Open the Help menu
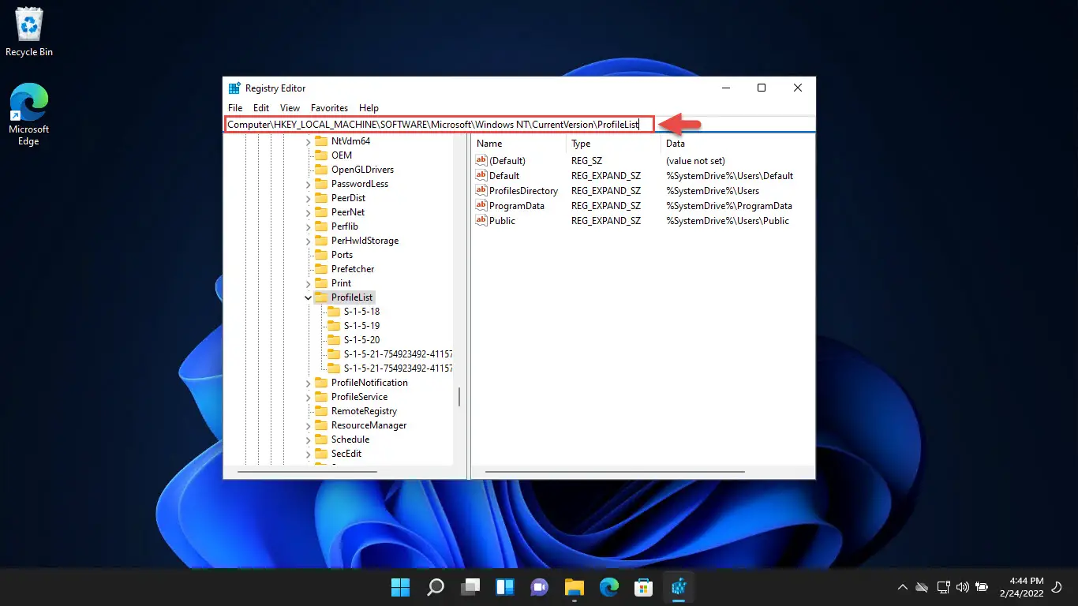Image resolution: width=1078 pixels, height=606 pixels. (369, 108)
